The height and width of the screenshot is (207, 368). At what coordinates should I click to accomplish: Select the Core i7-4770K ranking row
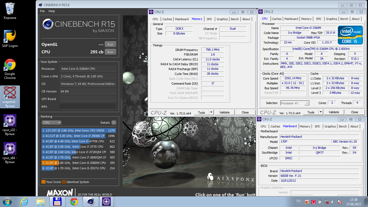point(79,141)
